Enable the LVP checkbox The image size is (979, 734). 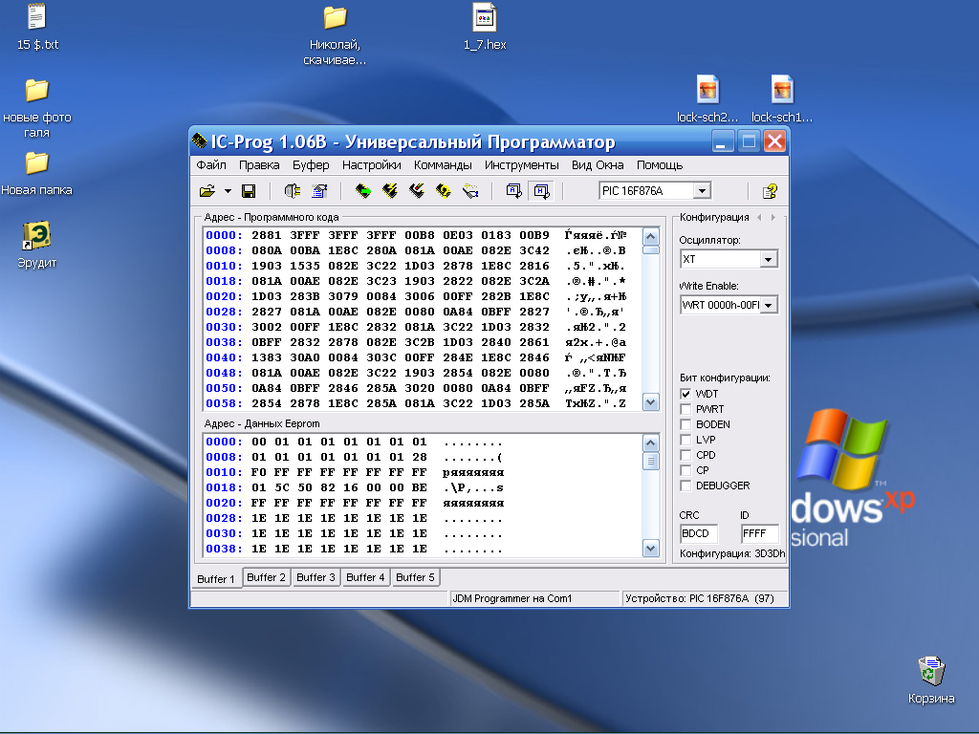[685, 440]
